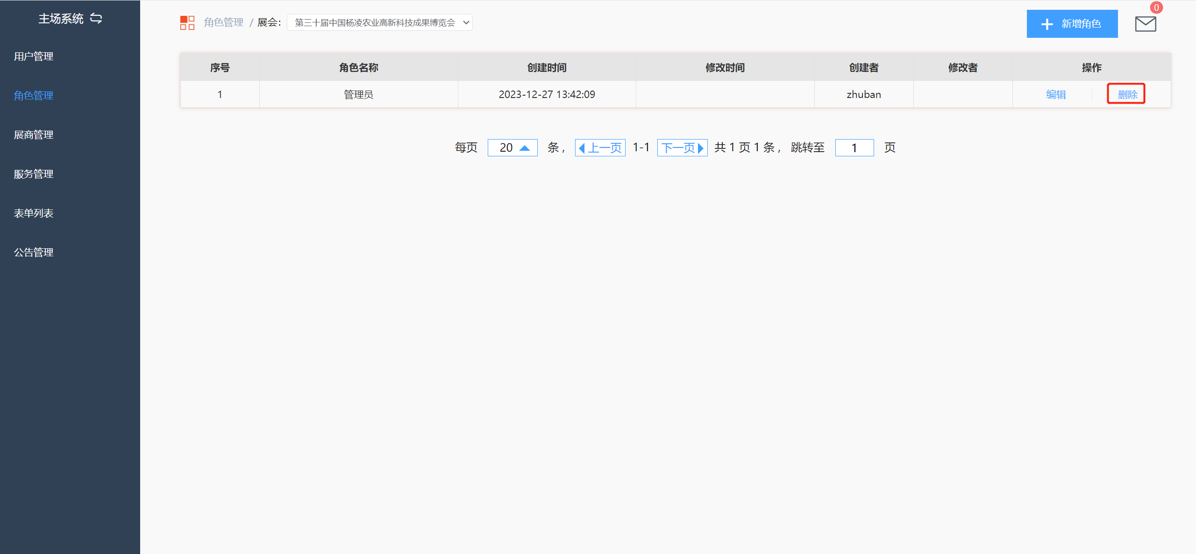
Task: Open the mail envelope notifications icon
Action: (1146, 24)
